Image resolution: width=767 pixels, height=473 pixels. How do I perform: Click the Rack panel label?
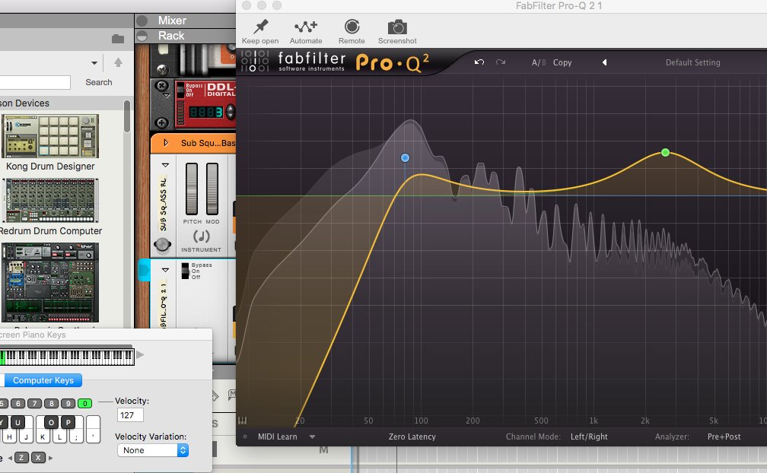[x=171, y=36]
